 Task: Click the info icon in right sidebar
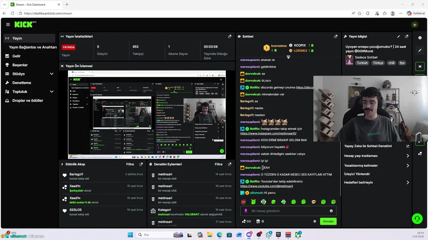pos(420,38)
